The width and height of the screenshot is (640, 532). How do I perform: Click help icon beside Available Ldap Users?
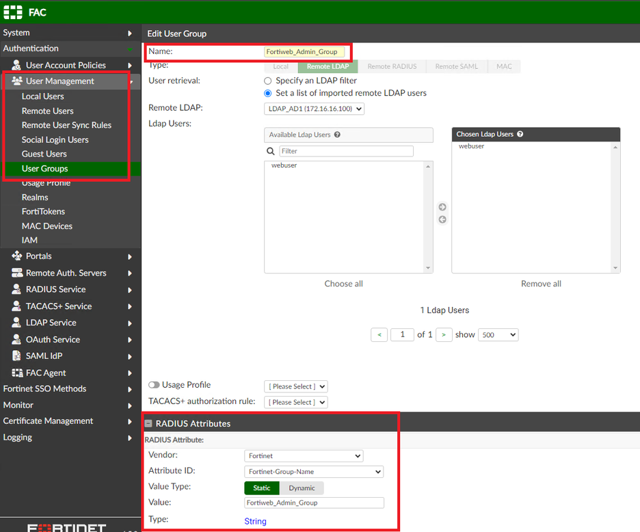pyautogui.click(x=337, y=134)
